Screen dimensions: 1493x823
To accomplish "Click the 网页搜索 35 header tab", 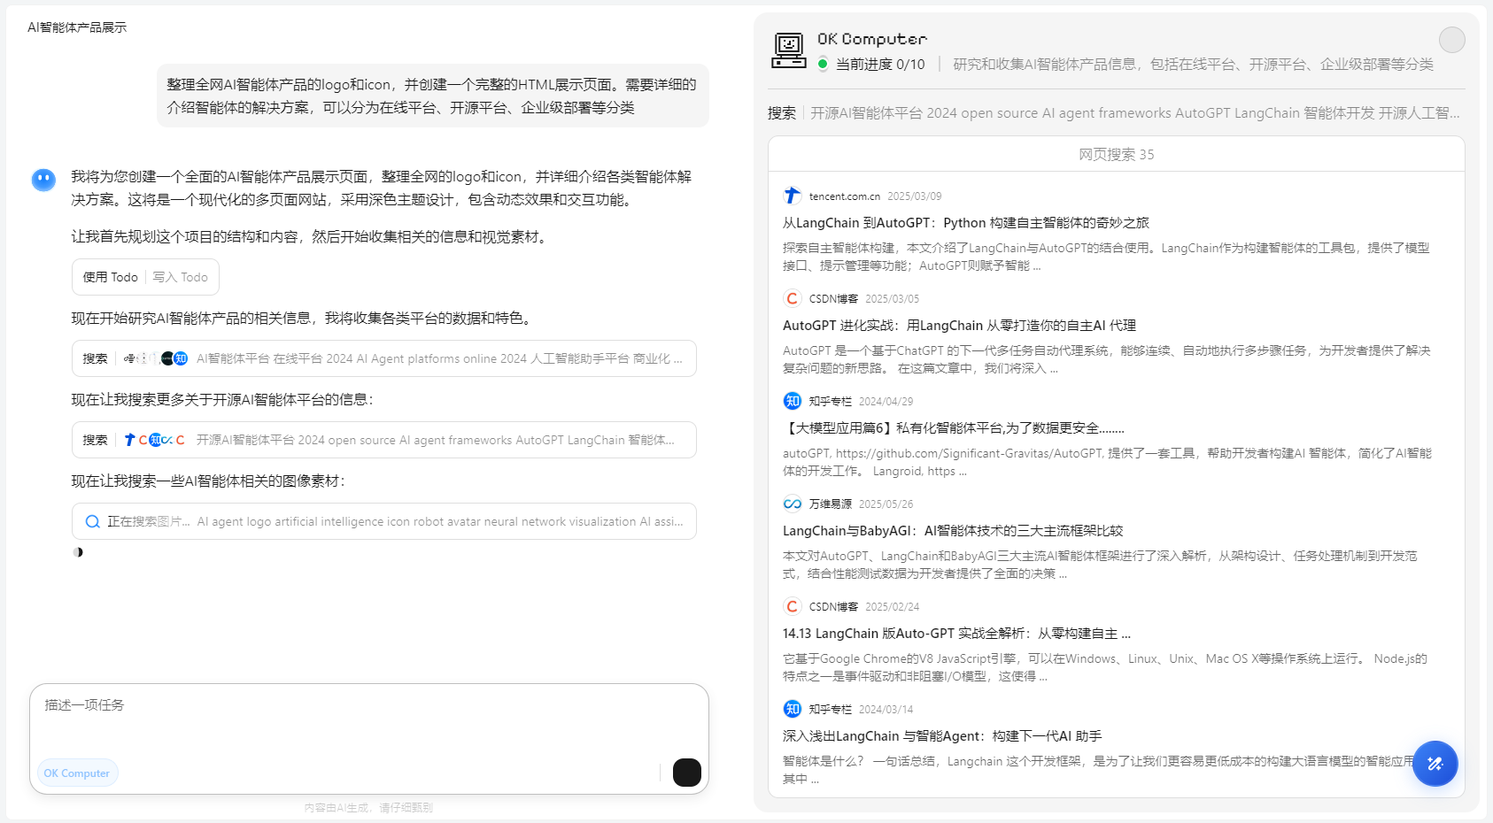I will pos(1116,154).
